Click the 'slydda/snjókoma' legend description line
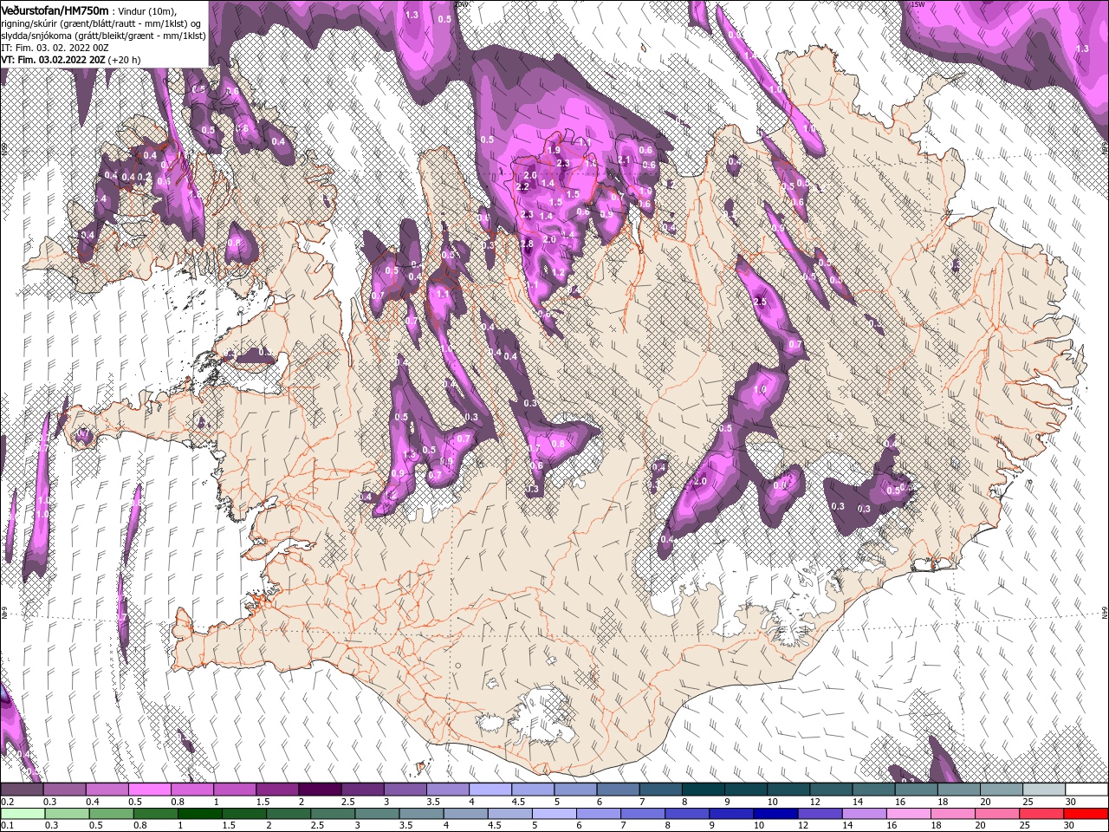The width and height of the screenshot is (1109, 832). [x=102, y=35]
